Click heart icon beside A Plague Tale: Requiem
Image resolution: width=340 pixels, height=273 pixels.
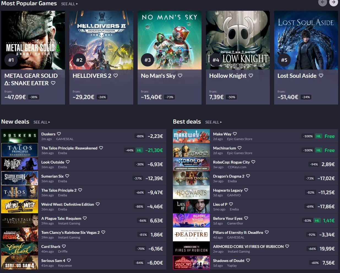[x=85, y=218]
